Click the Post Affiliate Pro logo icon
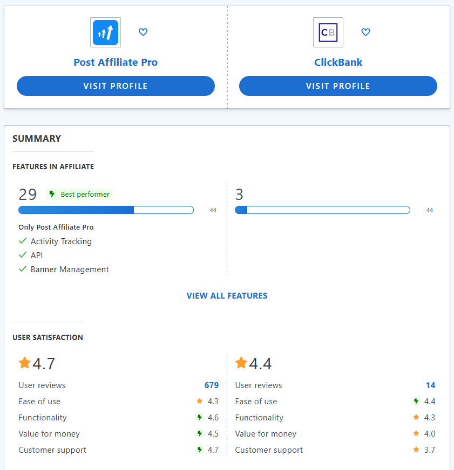 (105, 32)
